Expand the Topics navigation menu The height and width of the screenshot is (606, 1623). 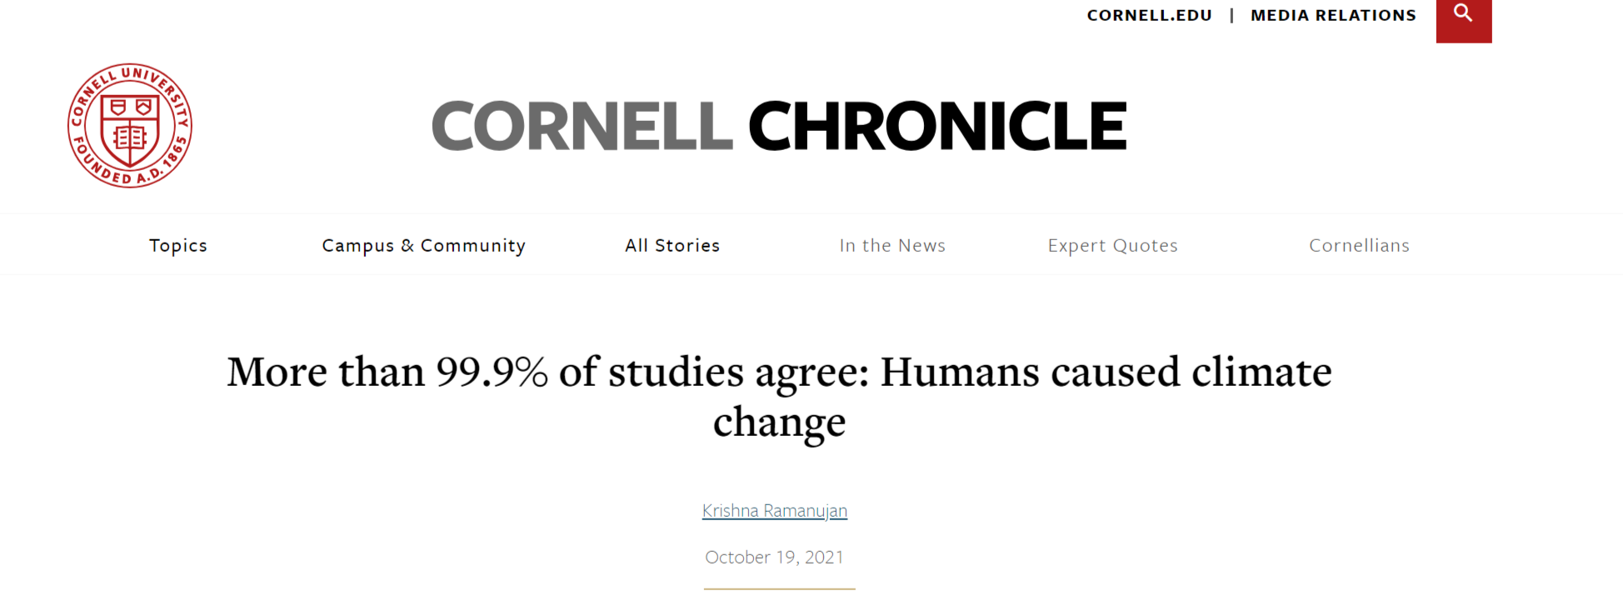click(178, 245)
